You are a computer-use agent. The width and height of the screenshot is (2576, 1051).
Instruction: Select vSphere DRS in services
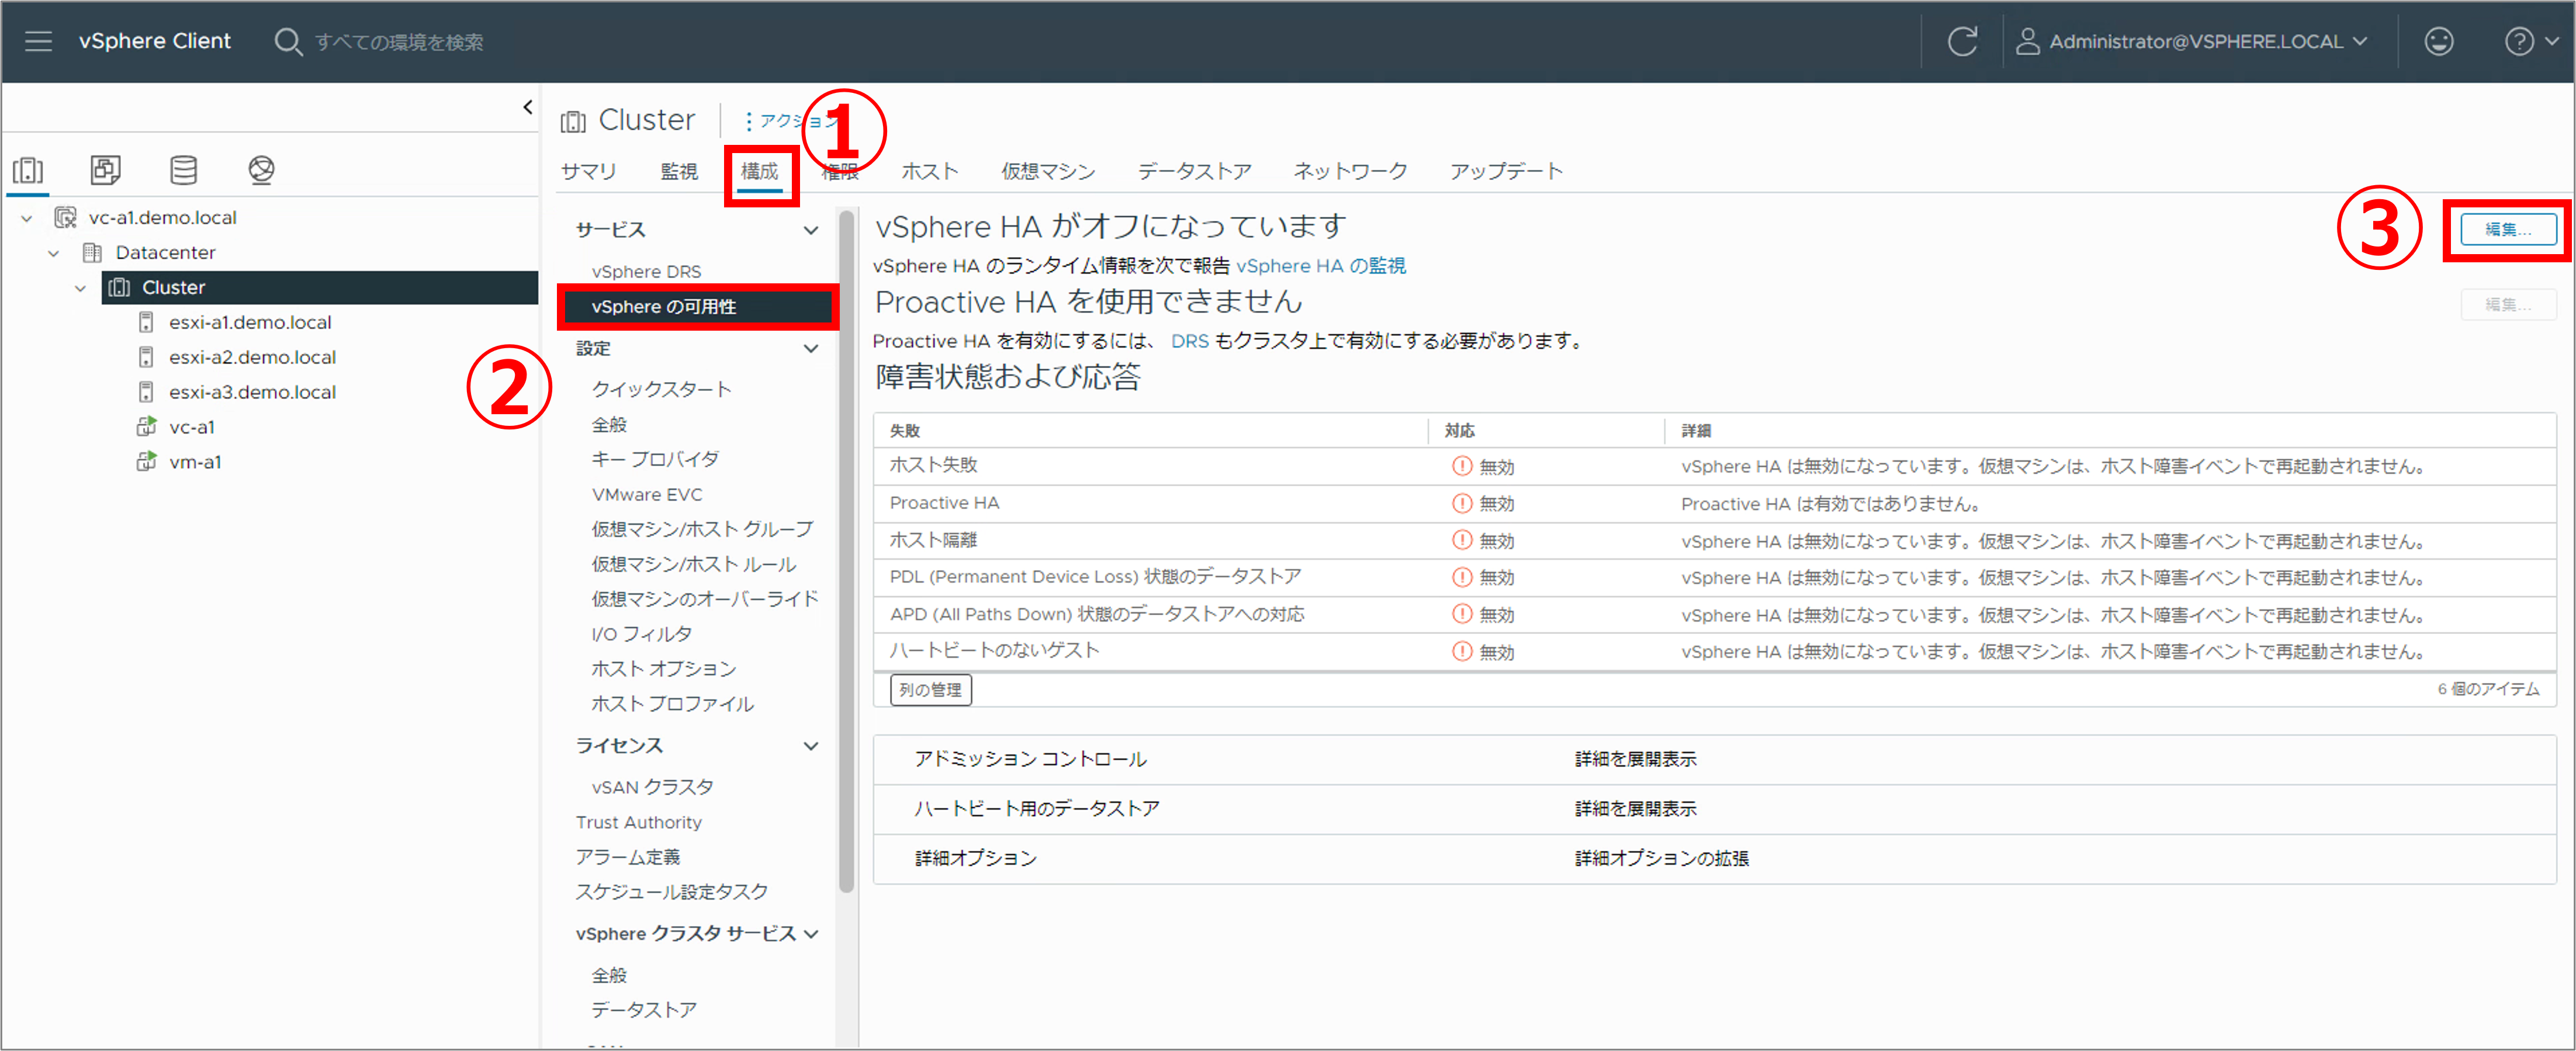(x=646, y=271)
